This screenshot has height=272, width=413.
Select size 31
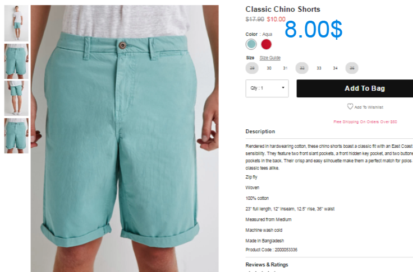pos(285,68)
